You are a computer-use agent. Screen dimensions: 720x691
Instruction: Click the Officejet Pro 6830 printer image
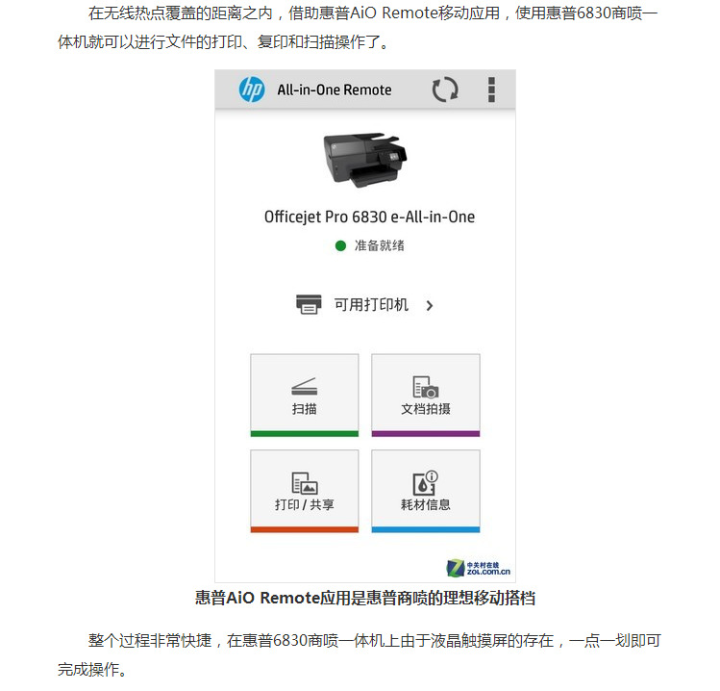(365, 160)
